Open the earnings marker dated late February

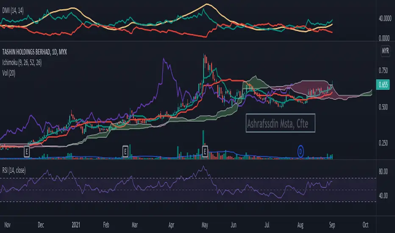pyautogui.click(x=125, y=152)
